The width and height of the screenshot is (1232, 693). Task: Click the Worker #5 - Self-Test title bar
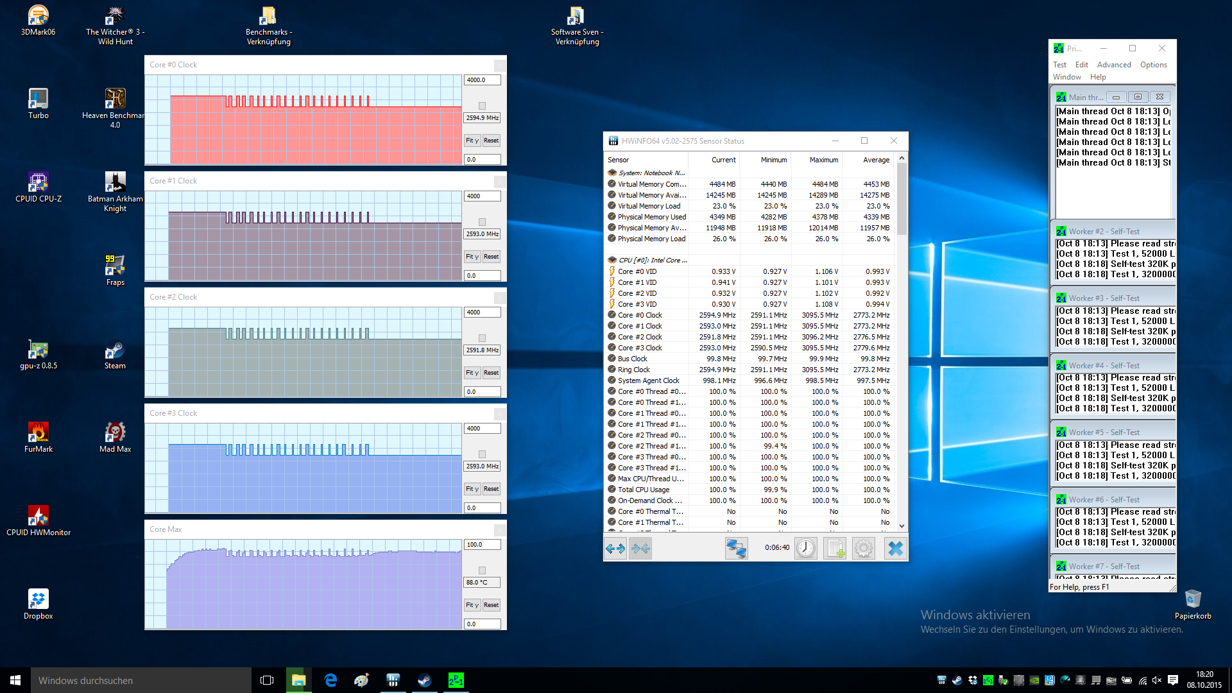[x=1114, y=432]
